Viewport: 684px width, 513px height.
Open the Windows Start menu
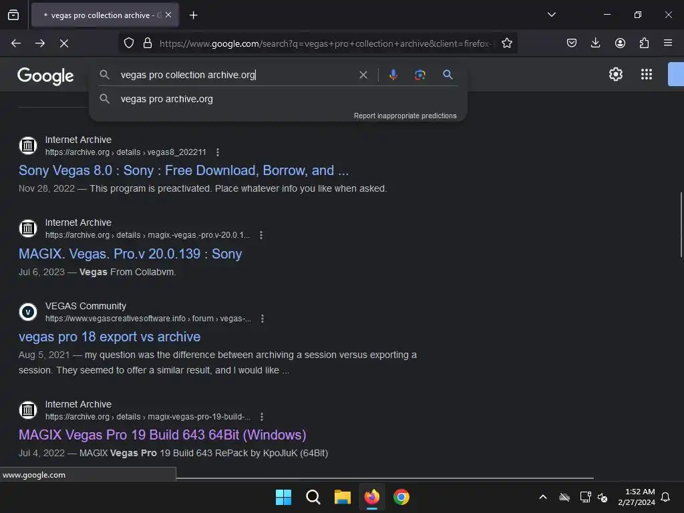[x=283, y=497]
